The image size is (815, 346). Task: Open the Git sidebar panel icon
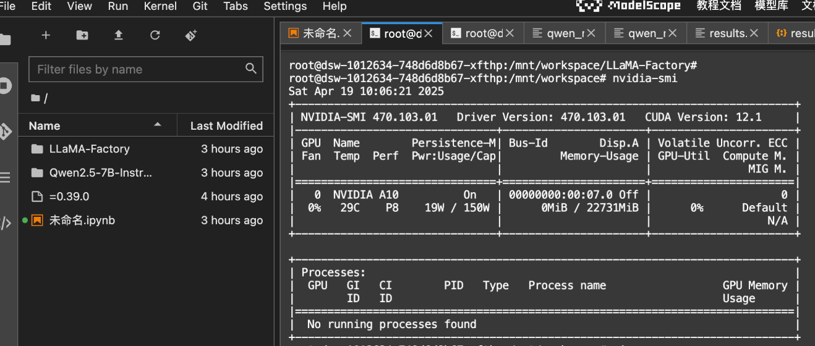(5, 131)
